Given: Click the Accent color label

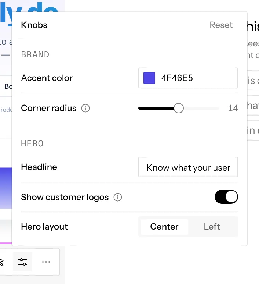Looking at the screenshot, I should (47, 78).
